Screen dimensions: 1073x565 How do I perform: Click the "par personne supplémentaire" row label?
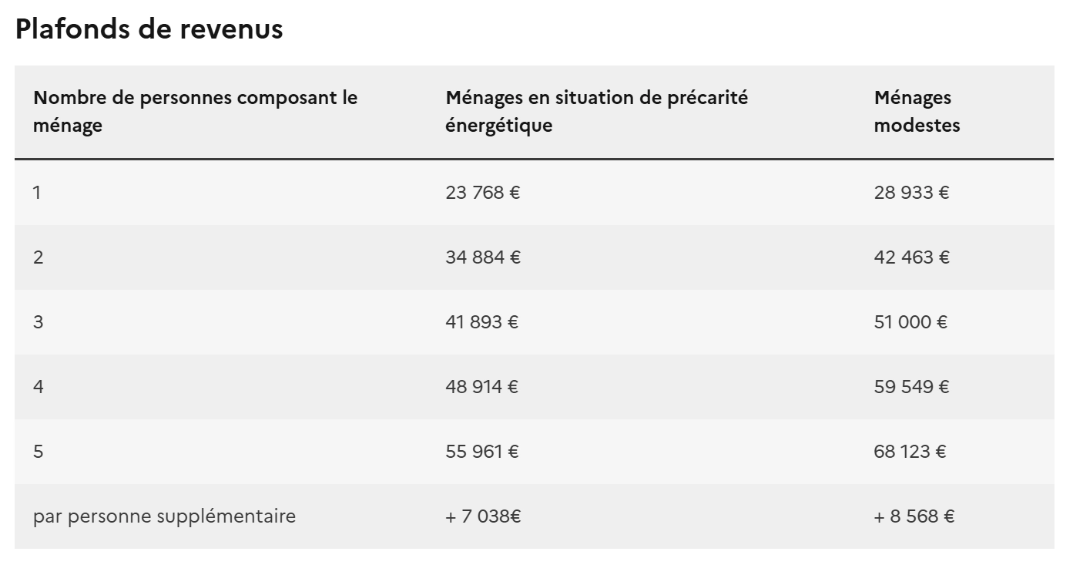tap(164, 516)
